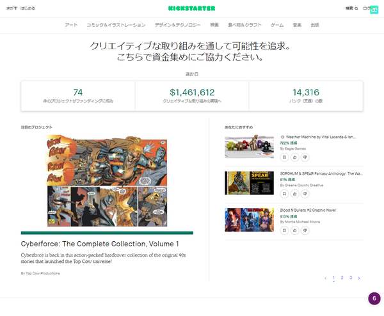Image resolution: width=384 pixels, height=316 pixels.
Task: Bookmark the Blood N Bullets project
Action: 284,230
